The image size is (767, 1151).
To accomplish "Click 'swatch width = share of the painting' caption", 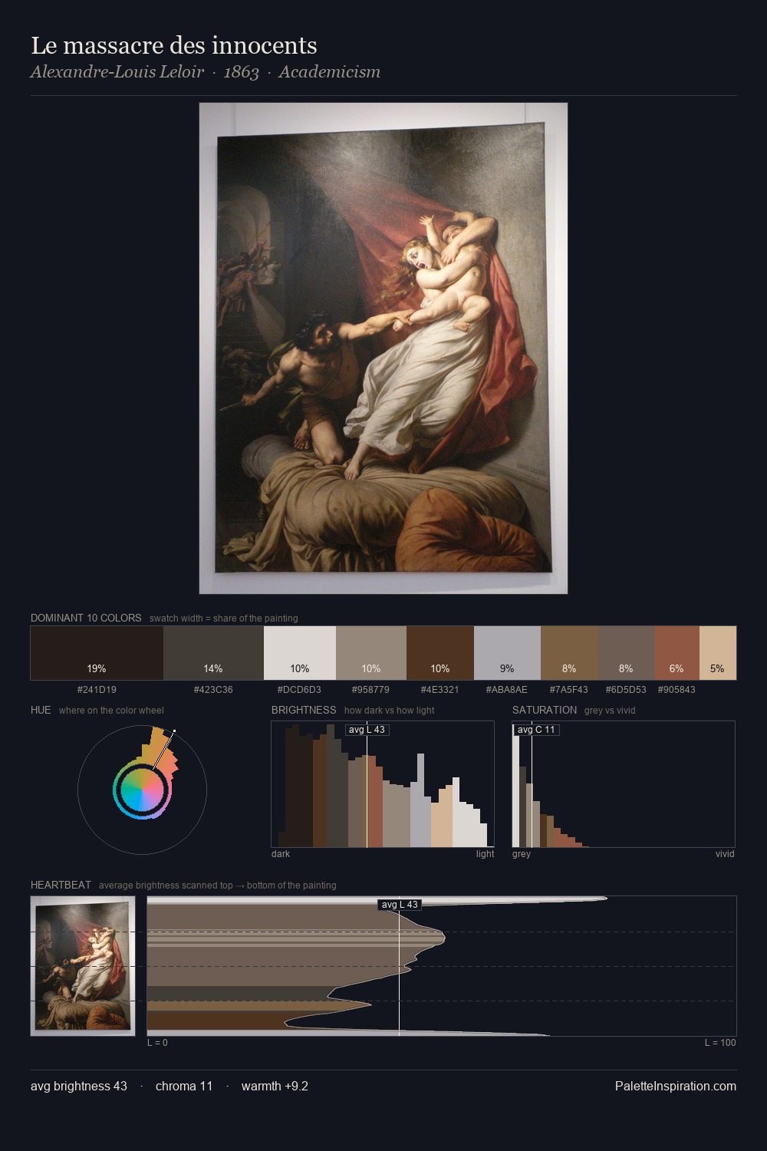I will [224, 618].
